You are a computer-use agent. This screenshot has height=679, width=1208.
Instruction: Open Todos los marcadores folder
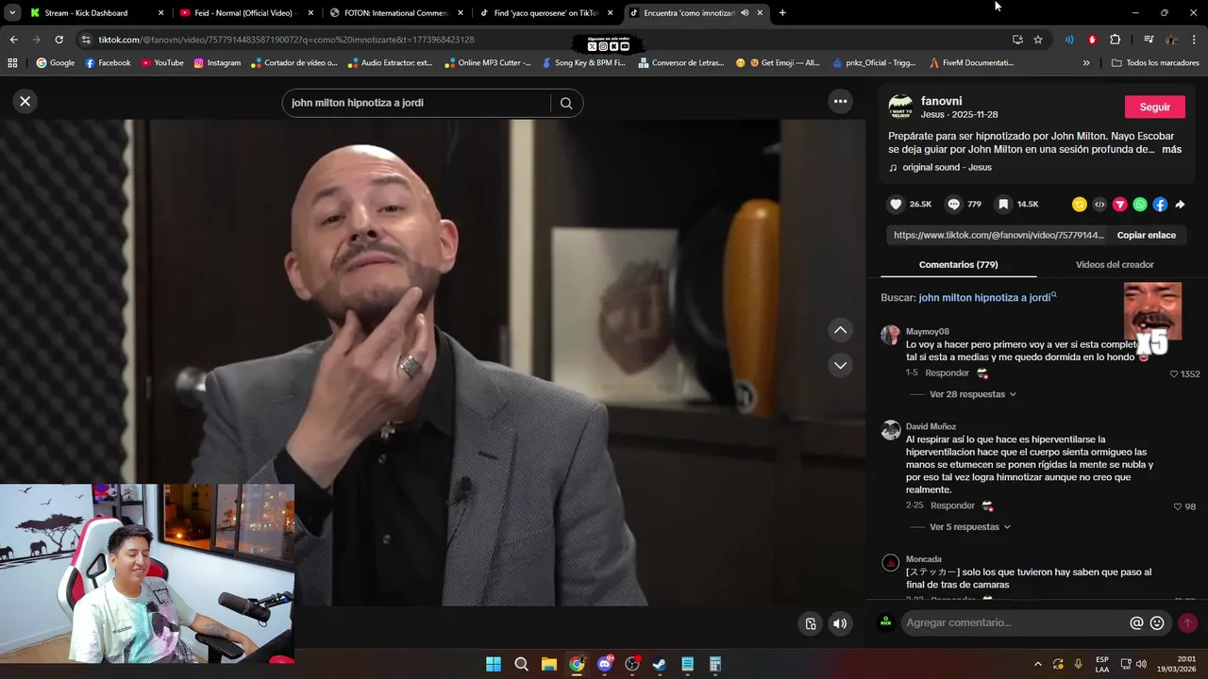(1155, 63)
